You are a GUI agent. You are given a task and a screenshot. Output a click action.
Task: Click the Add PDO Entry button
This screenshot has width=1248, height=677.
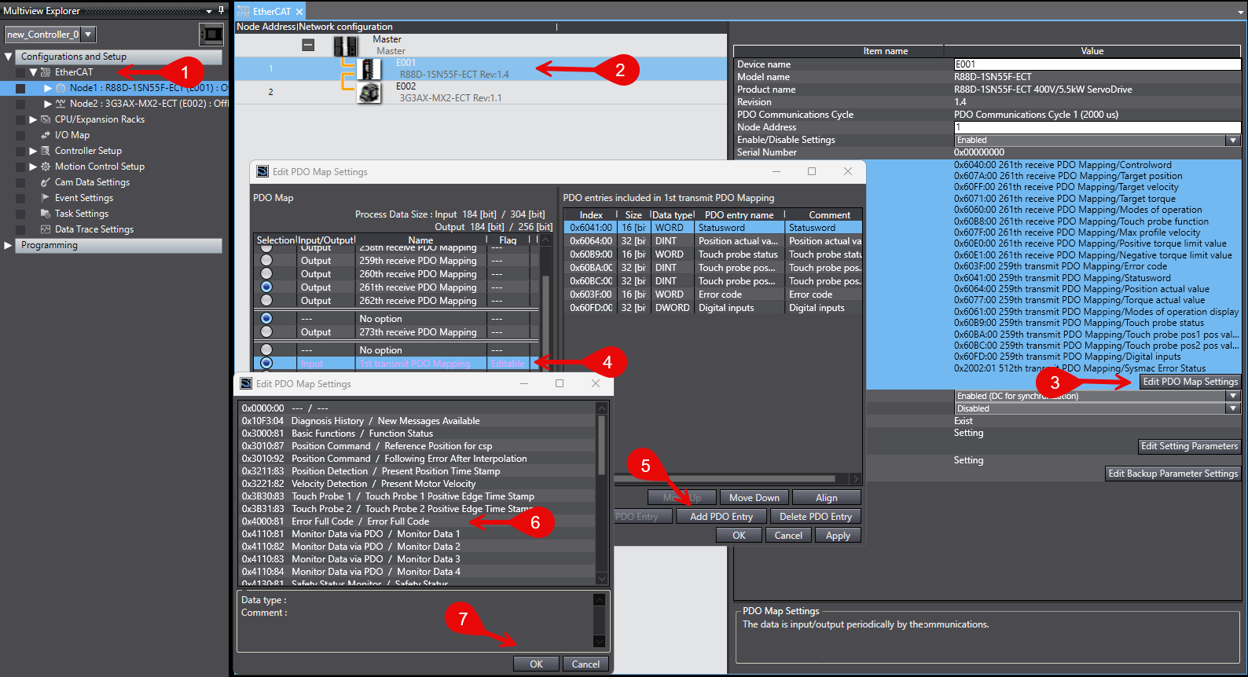point(721,517)
